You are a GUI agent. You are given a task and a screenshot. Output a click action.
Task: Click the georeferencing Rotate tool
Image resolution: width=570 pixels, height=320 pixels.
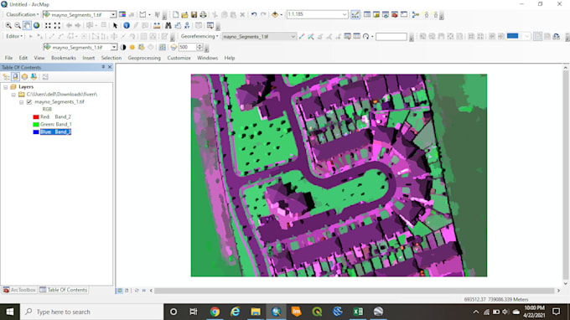pos(366,36)
